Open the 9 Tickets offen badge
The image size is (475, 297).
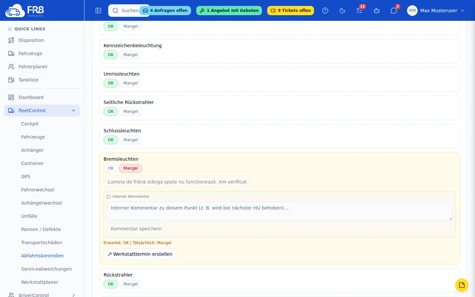coord(291,11)
